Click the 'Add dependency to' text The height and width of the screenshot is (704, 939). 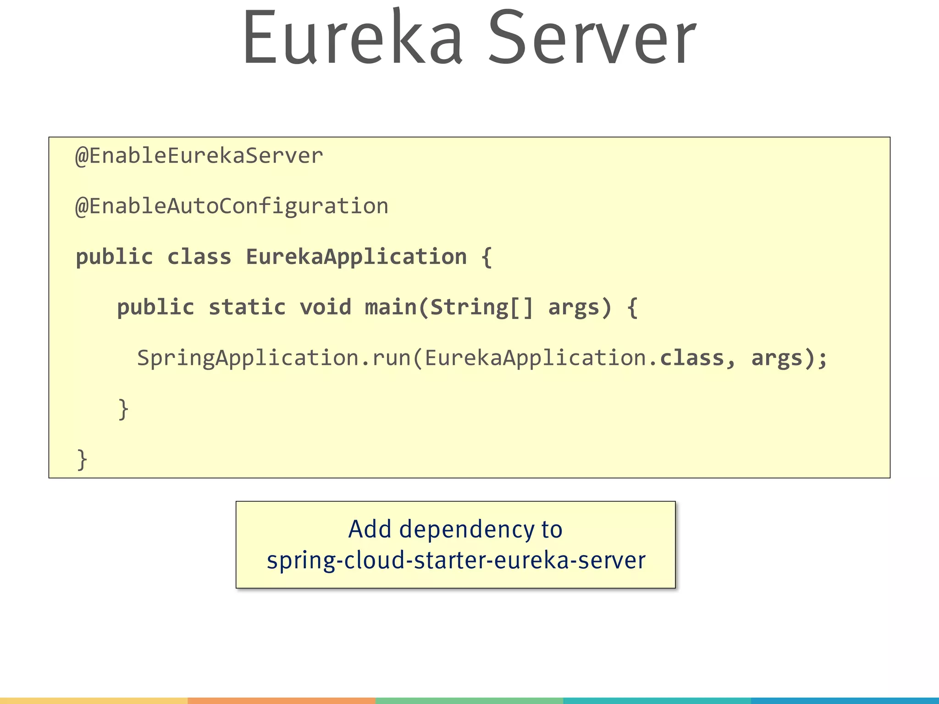click(455, 530)
